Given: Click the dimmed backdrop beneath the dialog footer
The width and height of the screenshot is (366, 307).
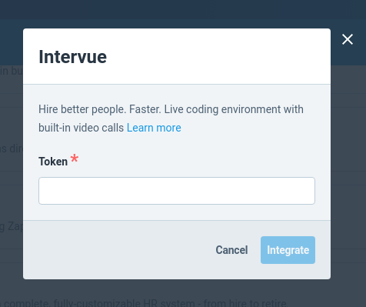Looking at the screenshot, I should [177, 289].
